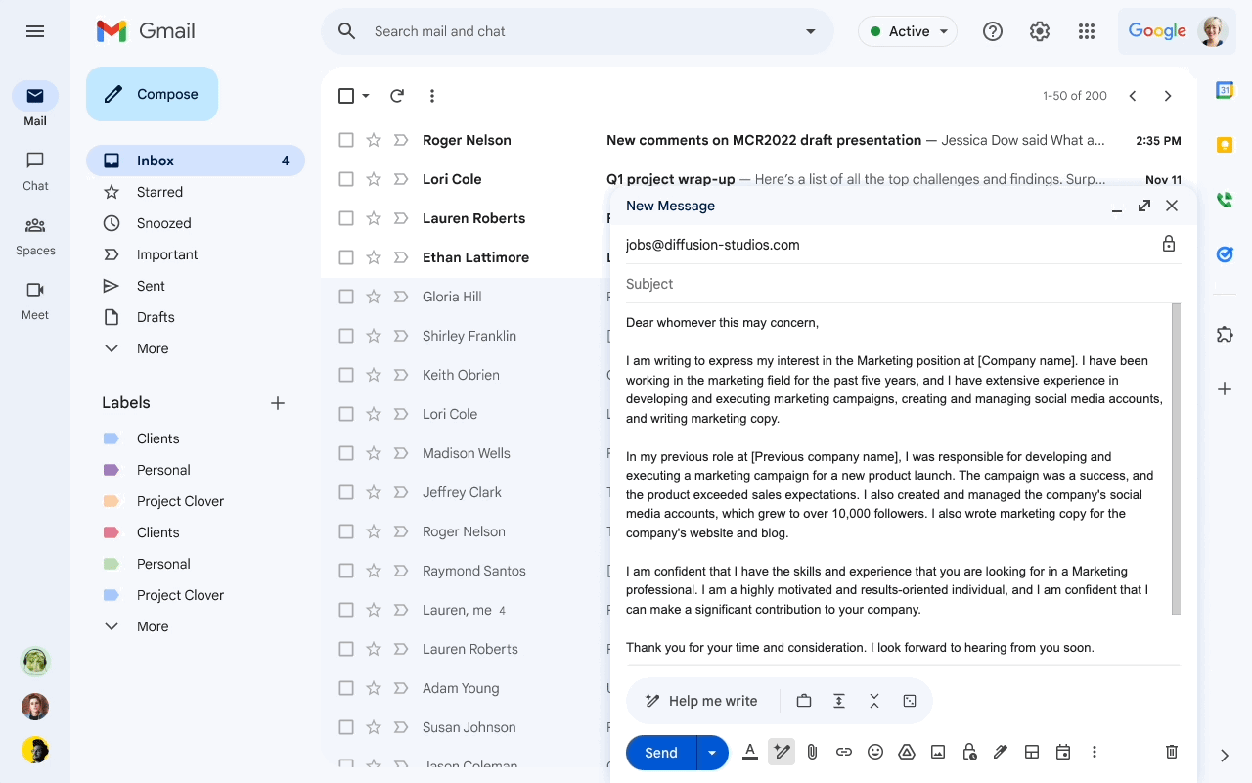
Task: Star the Lori Cole Q1 email
Action: tap(374, 179)
